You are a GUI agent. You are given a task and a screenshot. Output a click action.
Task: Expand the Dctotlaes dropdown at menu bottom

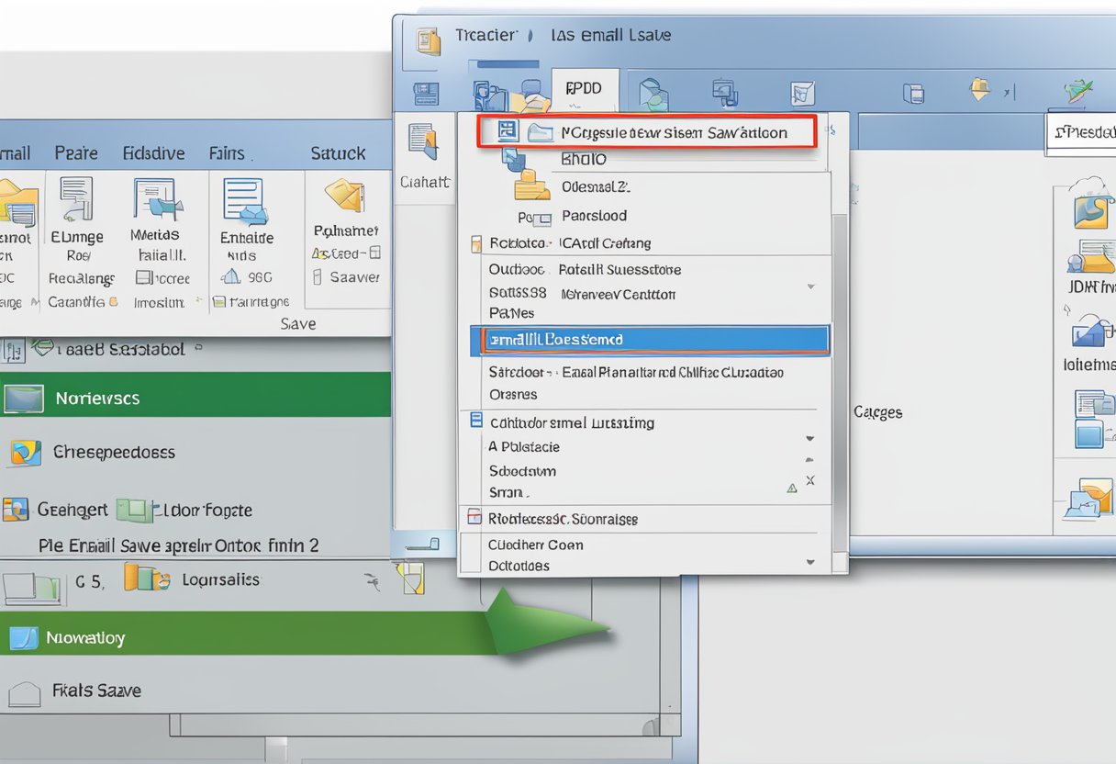809,564
